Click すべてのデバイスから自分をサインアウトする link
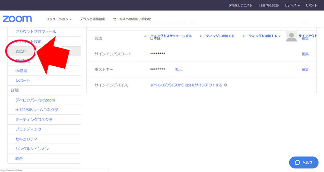Image resolution: width=324 pixels, height=172 pixels. pos(186,85)
